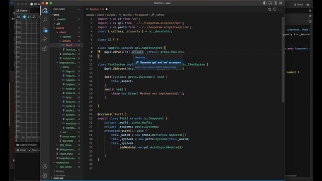Collapse the scripts folder
This screenshot has height=181, width=322.
[x=66, y=41]
